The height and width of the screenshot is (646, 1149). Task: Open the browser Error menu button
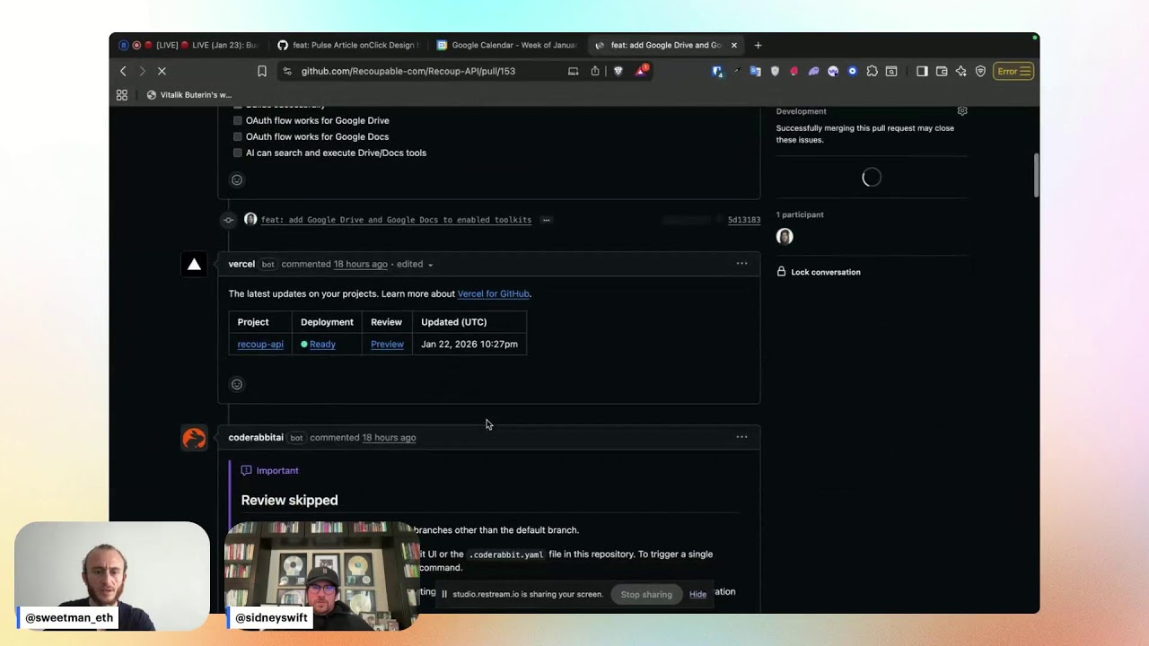point(1013,71)
